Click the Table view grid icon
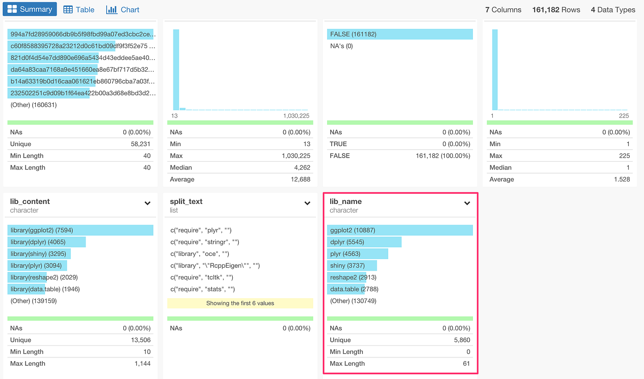This screenshot has height=379, width=644. pos(67,9)
